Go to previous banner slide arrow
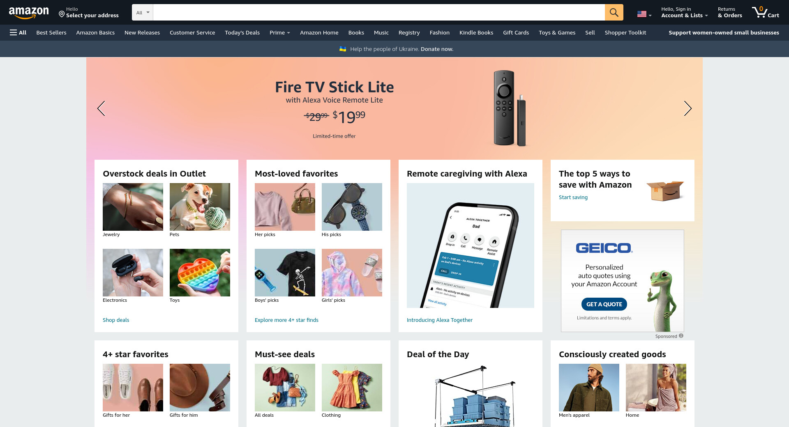The height and width of the screenshot is (427, 789). [101, 108]
